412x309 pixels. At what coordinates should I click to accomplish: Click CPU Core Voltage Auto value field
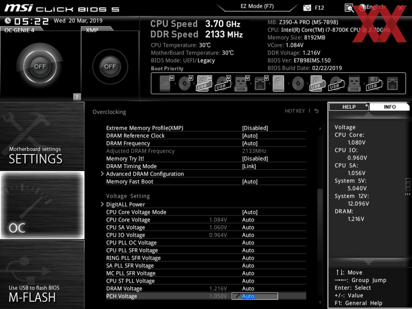click(248, 220)
